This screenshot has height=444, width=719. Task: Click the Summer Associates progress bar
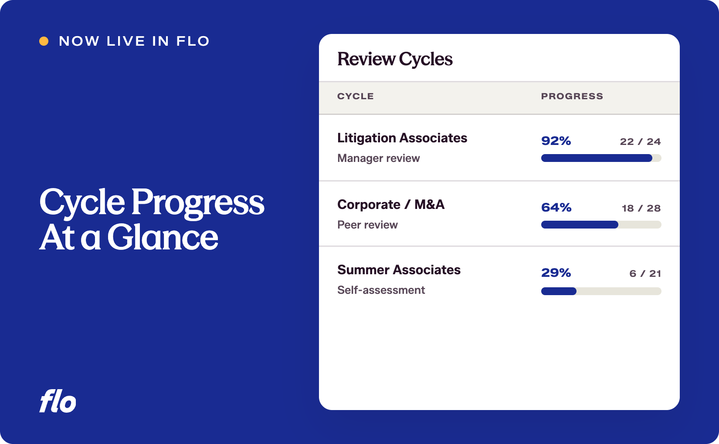[x=601, y=291]
